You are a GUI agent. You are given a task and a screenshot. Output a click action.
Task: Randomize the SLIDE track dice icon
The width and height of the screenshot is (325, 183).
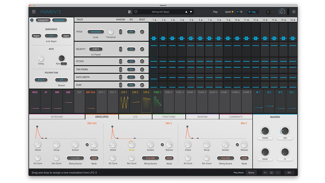(x=121, y=85)
